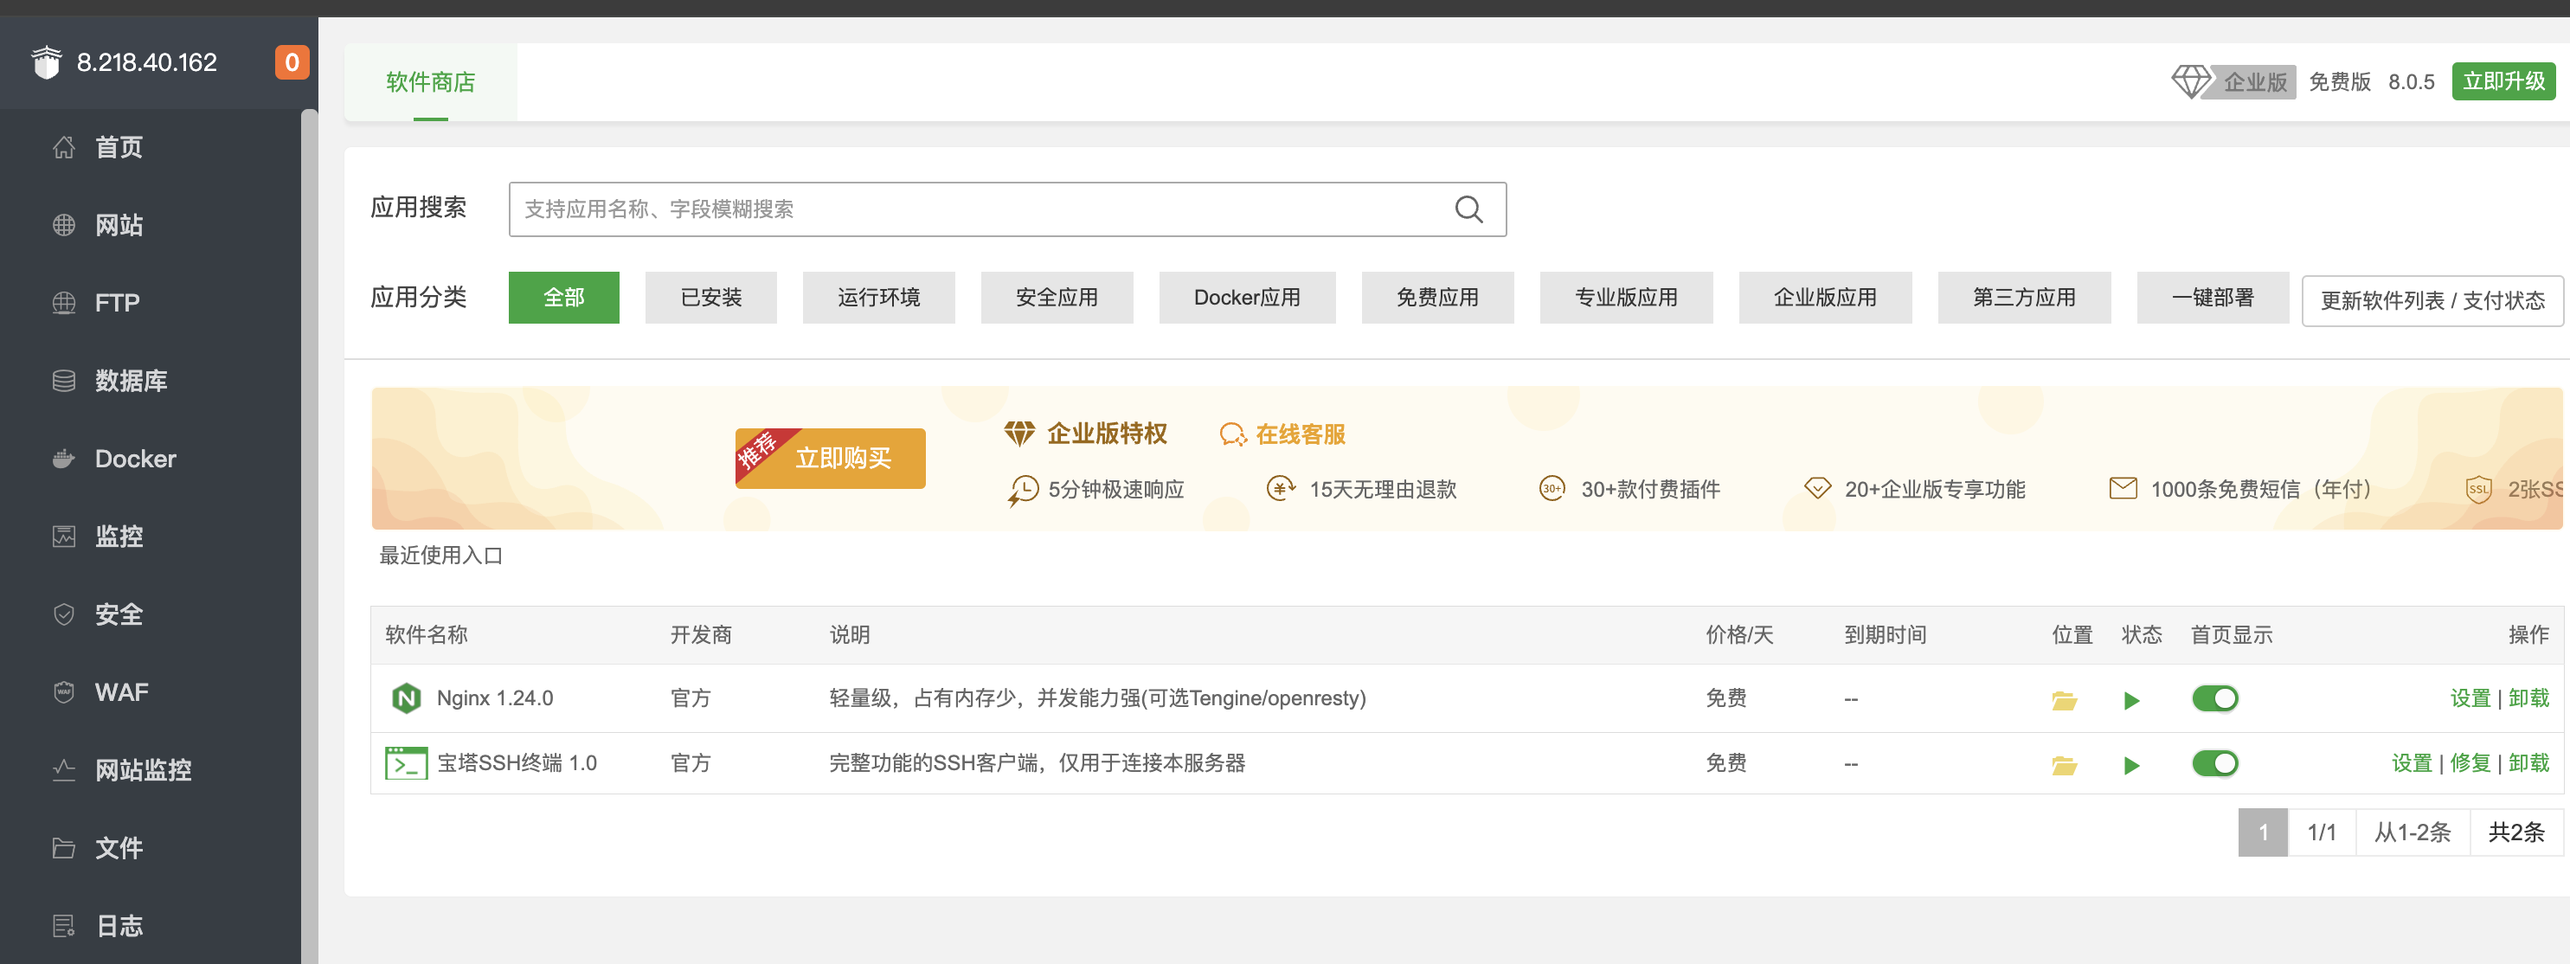Click the 宝塔SSH终端 1.0 name
The height and width of the screenshot is (964, 2570).
517,763
